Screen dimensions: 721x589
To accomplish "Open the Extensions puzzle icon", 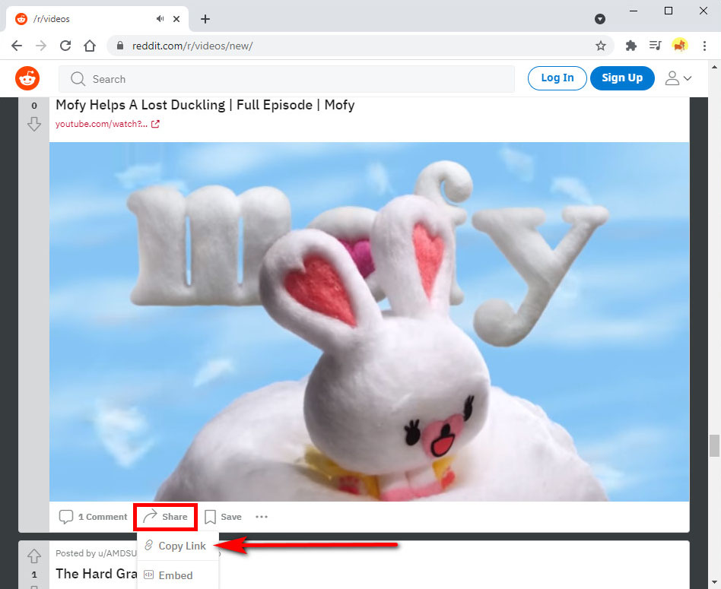I will [631, 46].
